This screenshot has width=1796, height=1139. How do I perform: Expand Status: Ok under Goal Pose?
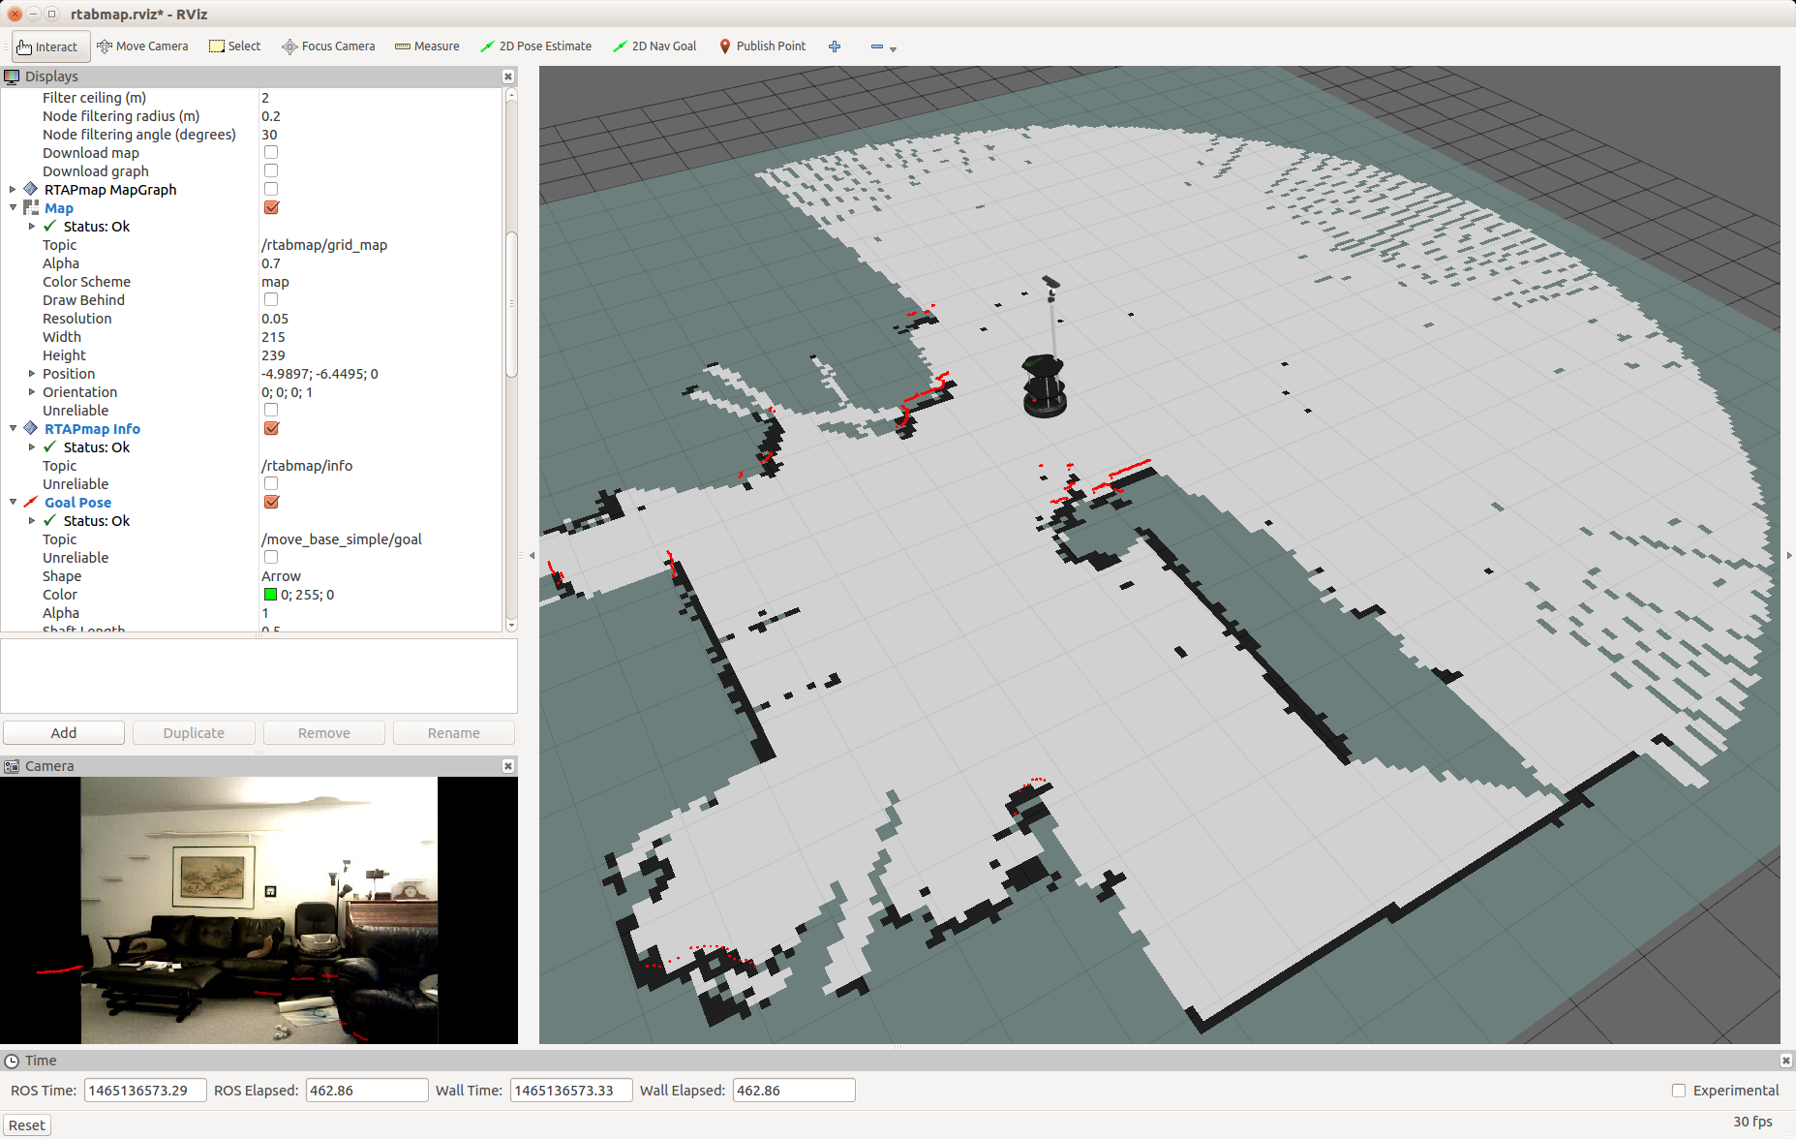tap(32, 521)
